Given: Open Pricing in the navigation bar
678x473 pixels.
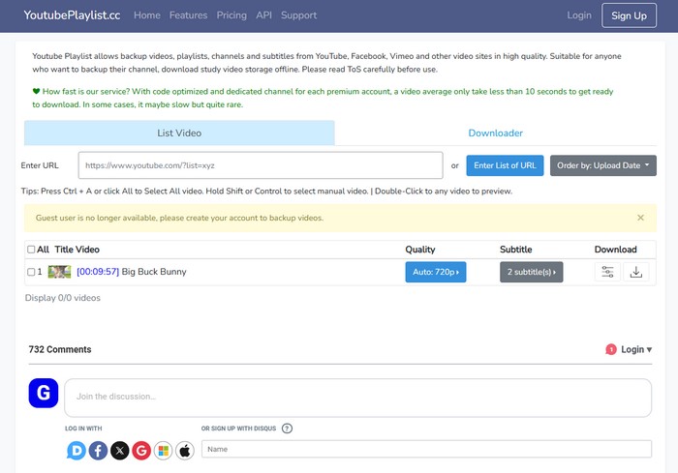Looking at the screenshot, I should click(x=231, y=15).
